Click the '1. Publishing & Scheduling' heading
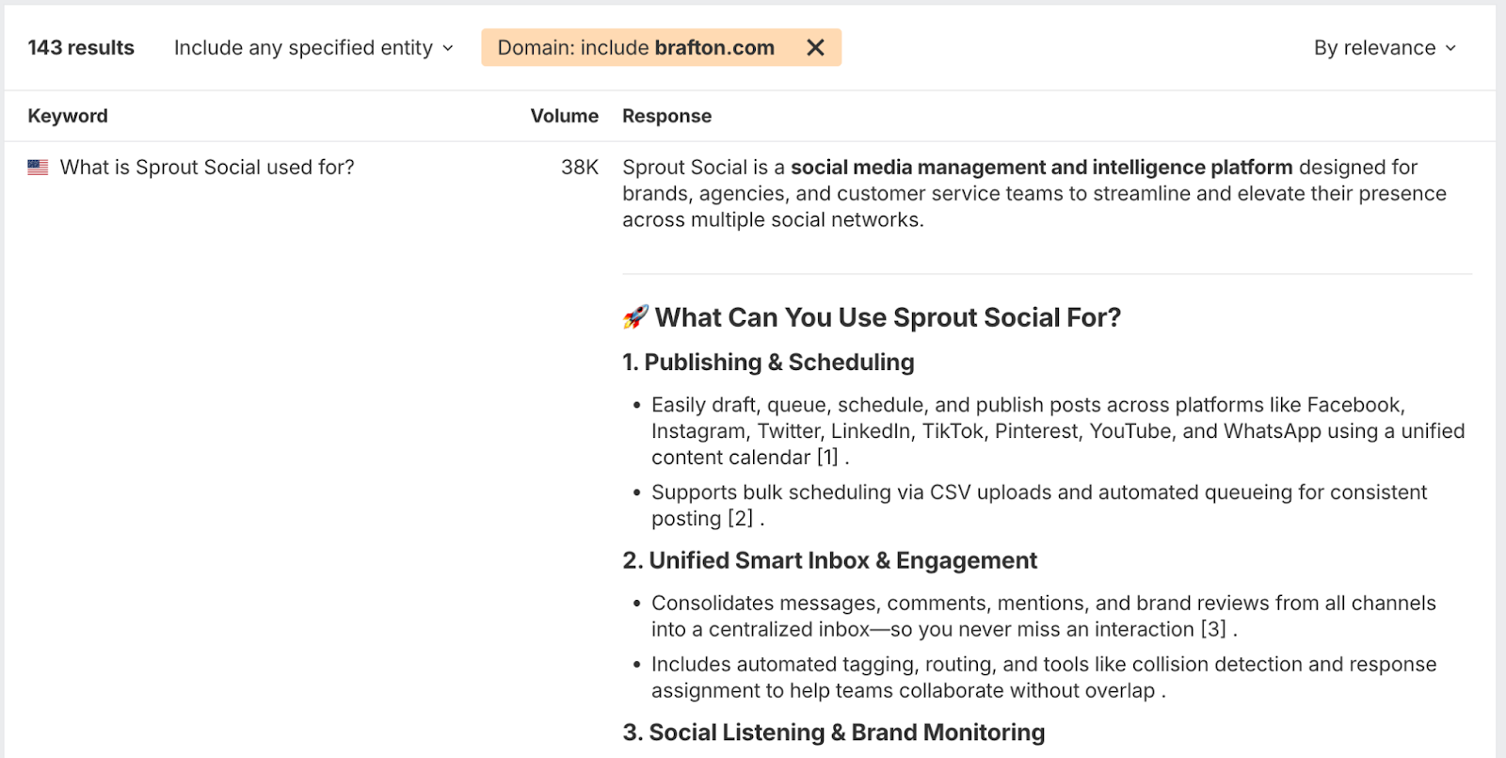Image resolution: width=1506 pixels, height=758 pixels. [x=768, y=363]
